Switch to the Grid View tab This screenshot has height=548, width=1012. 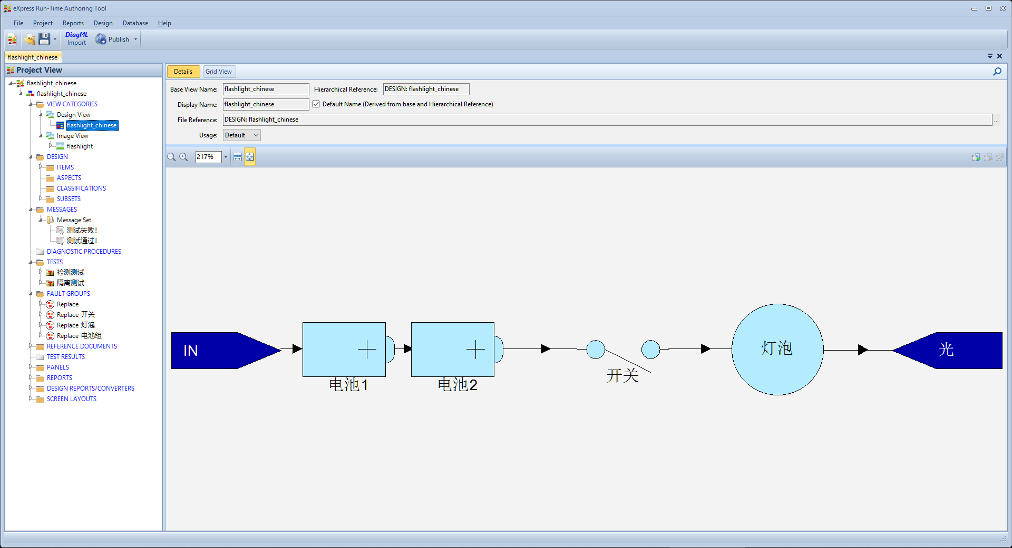click(x=218, y=72)
